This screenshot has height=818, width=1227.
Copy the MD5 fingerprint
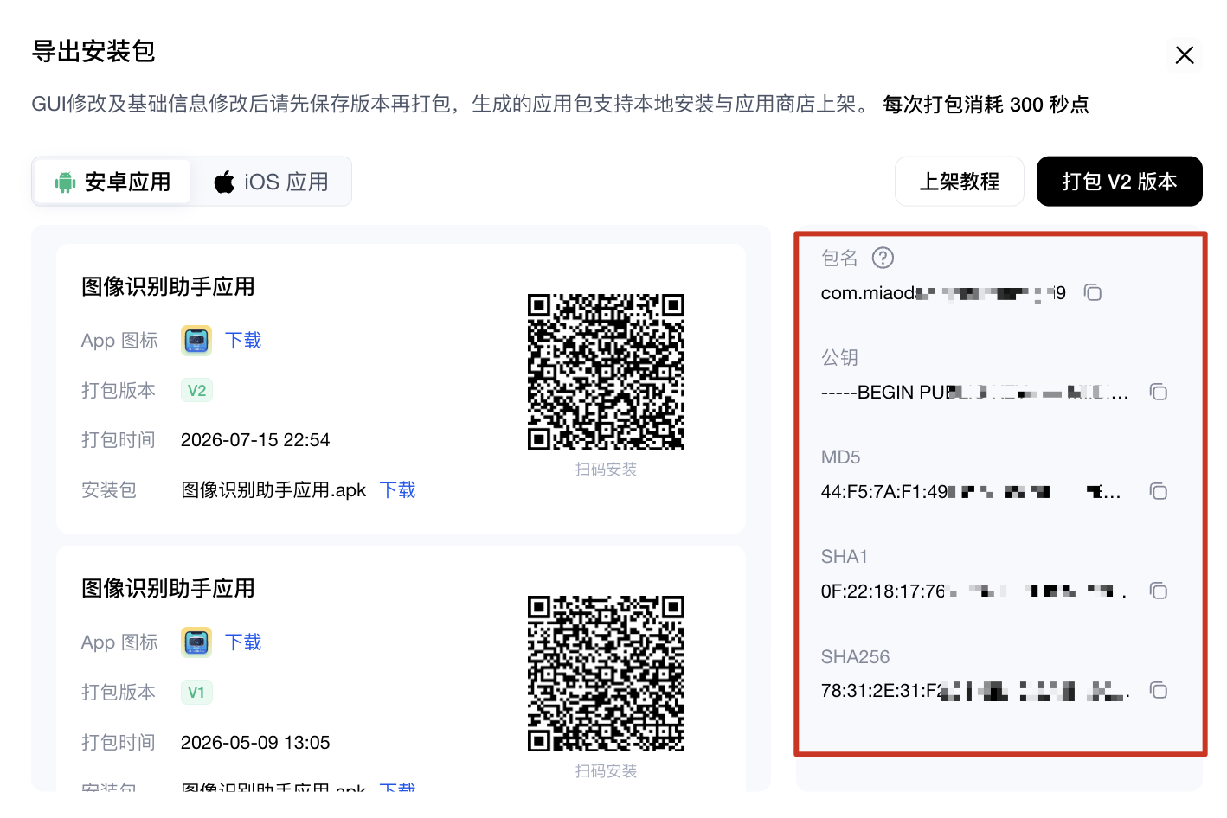(1159, 491)
